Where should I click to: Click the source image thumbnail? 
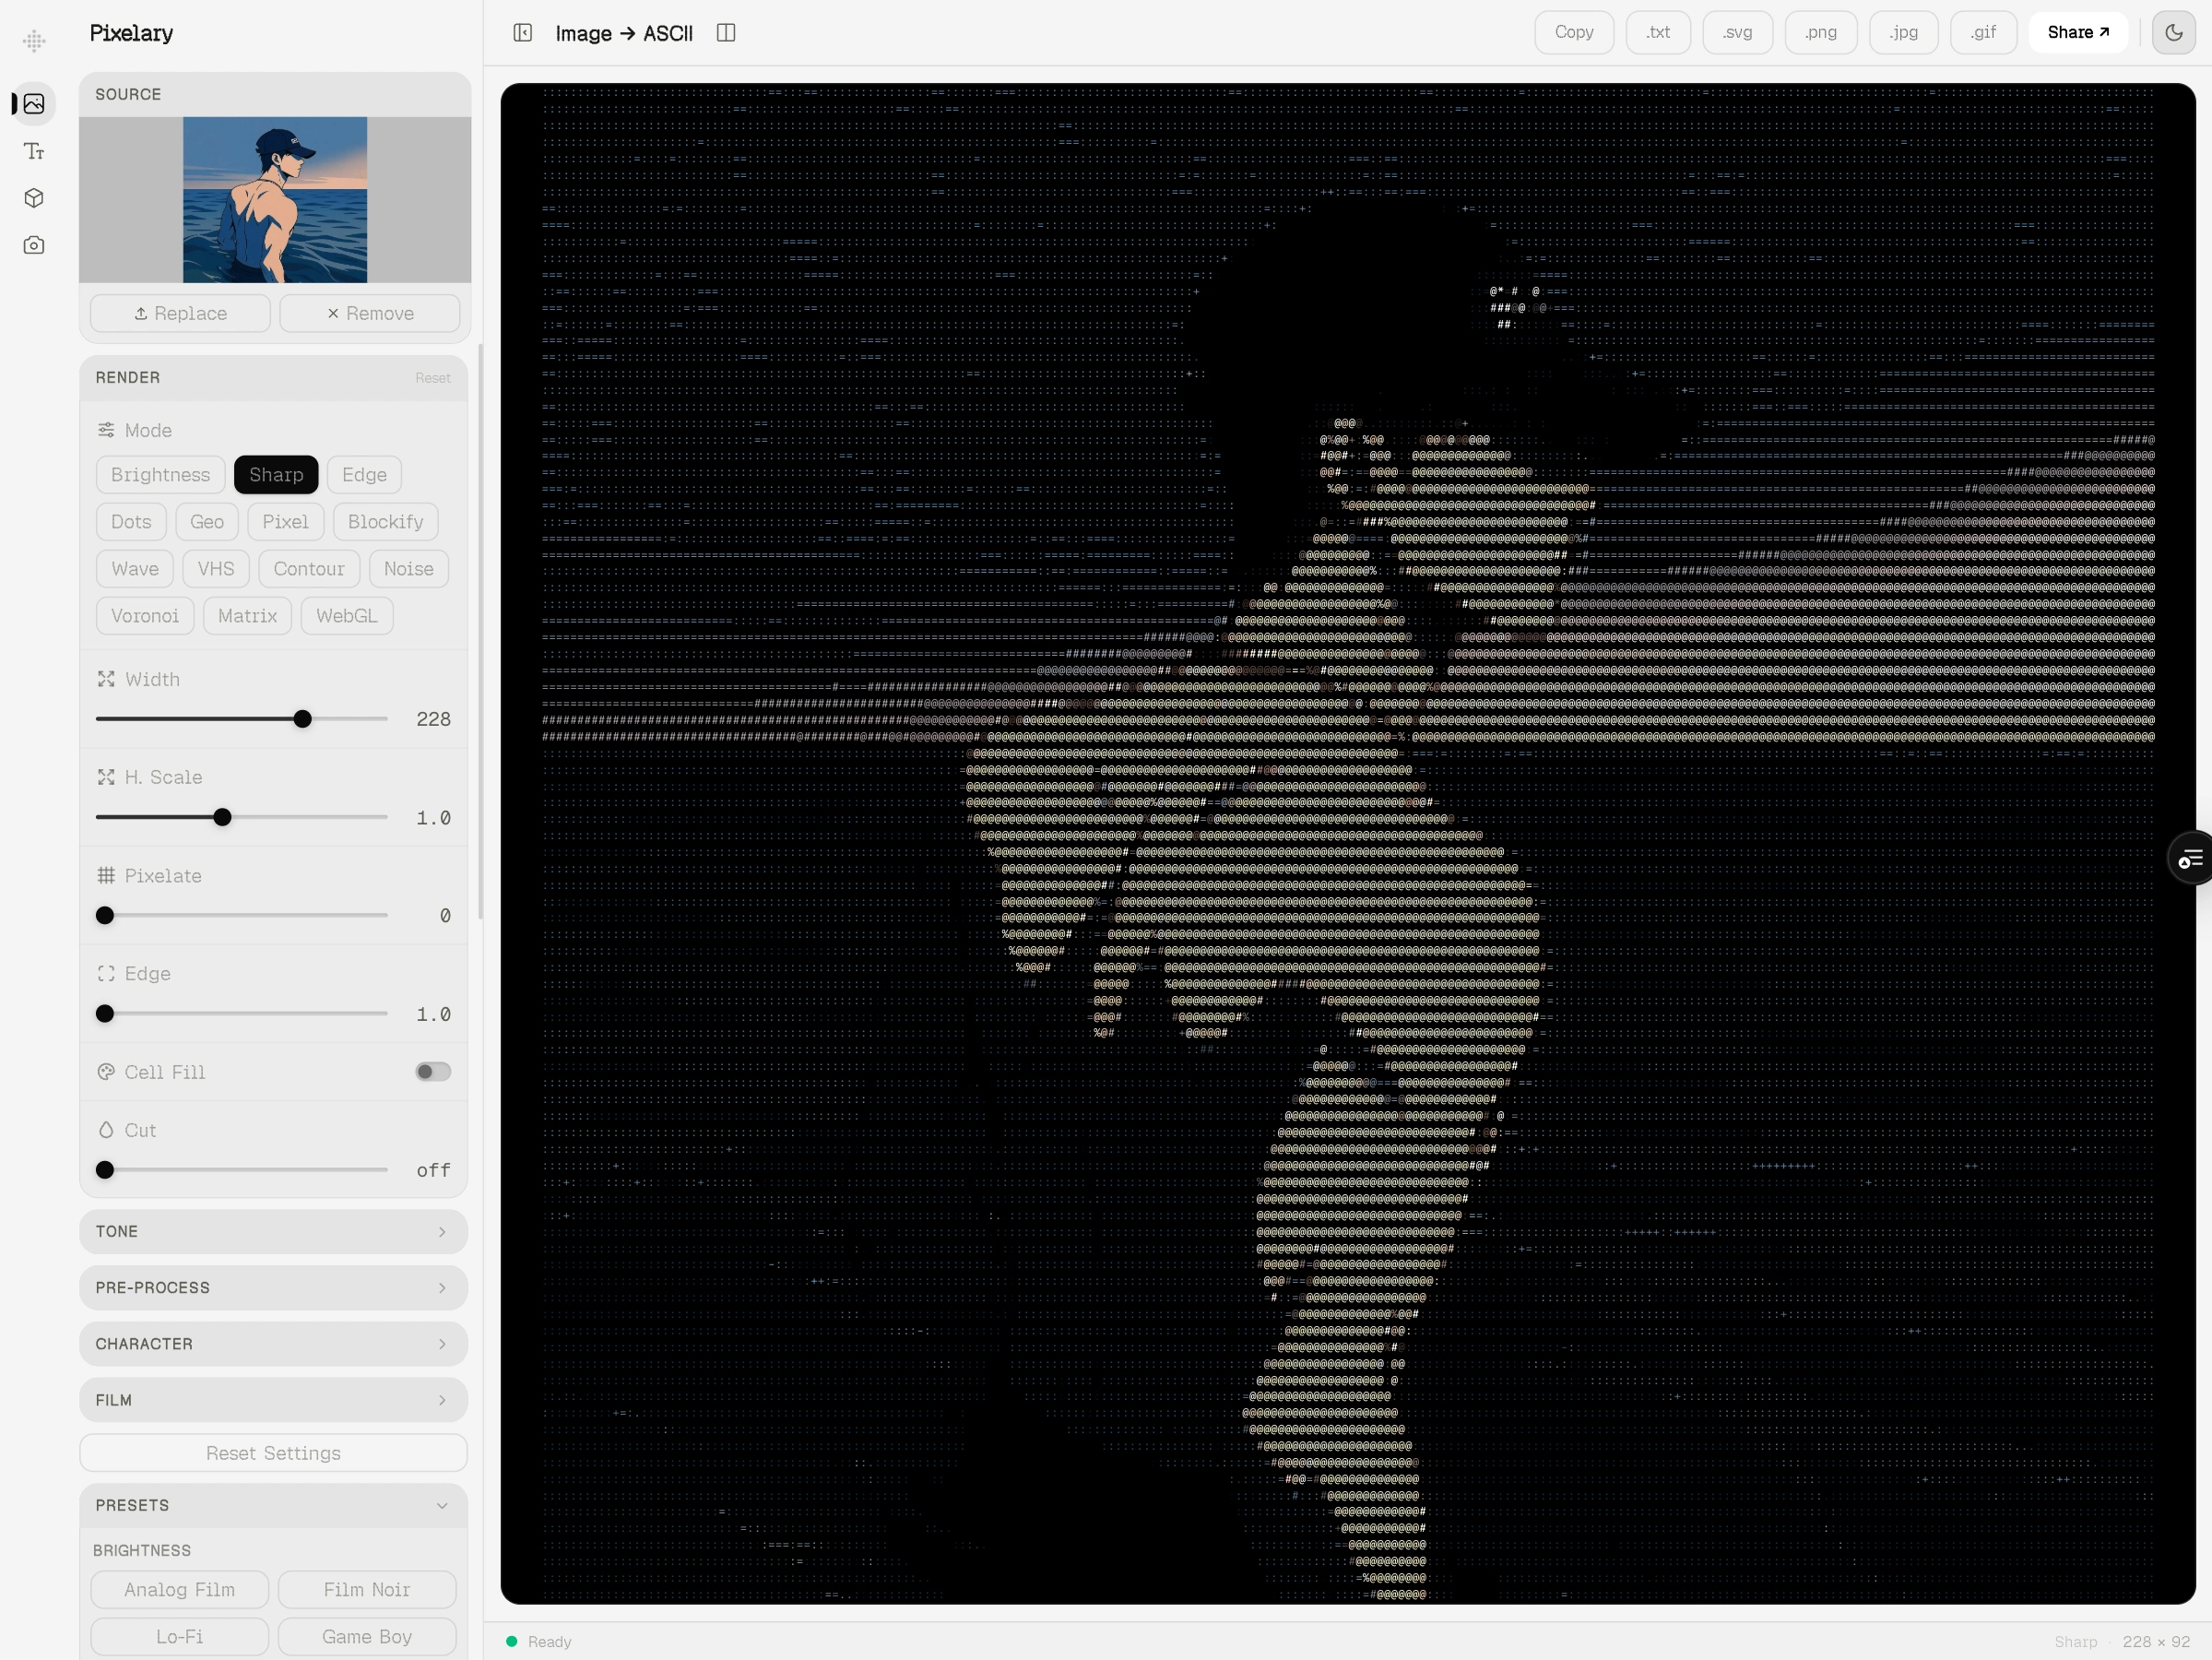click(275, 200)
